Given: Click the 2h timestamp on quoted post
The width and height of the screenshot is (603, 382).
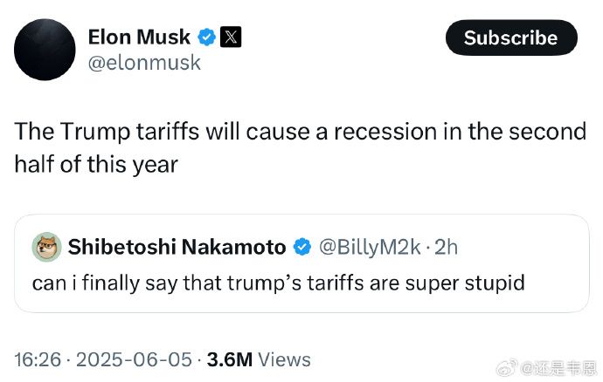Looking at the screenshot, I should [x=446, y=247].
